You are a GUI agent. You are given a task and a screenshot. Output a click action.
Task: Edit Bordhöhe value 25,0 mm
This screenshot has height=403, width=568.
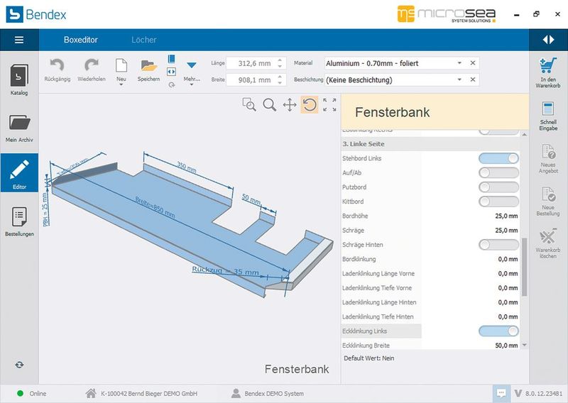point(506,216)
